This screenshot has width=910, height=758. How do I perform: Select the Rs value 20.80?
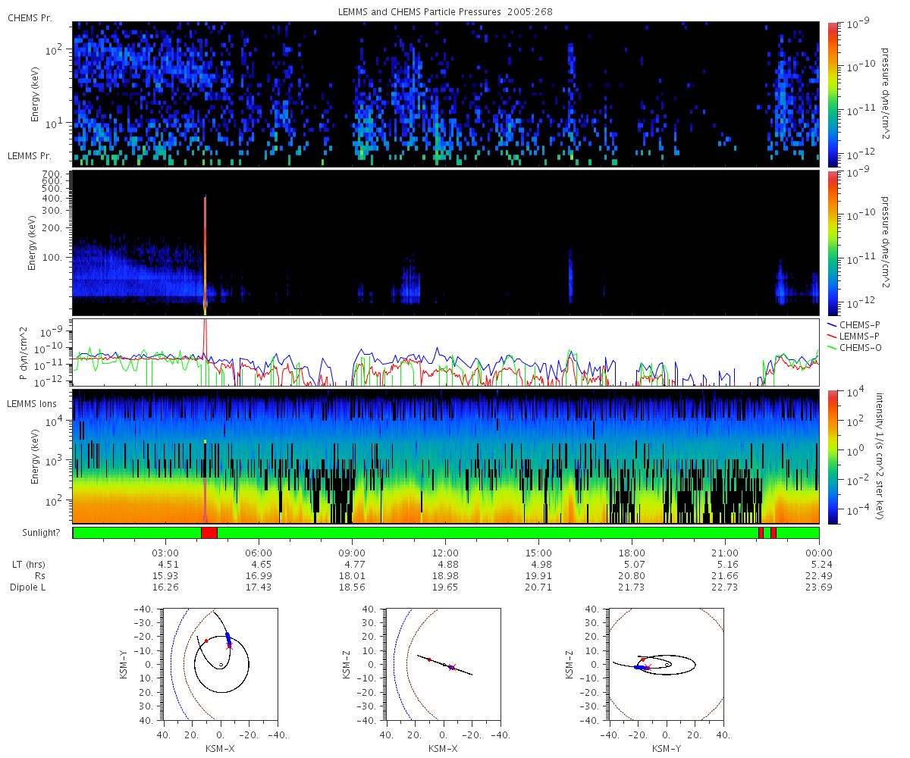(632, 576)
